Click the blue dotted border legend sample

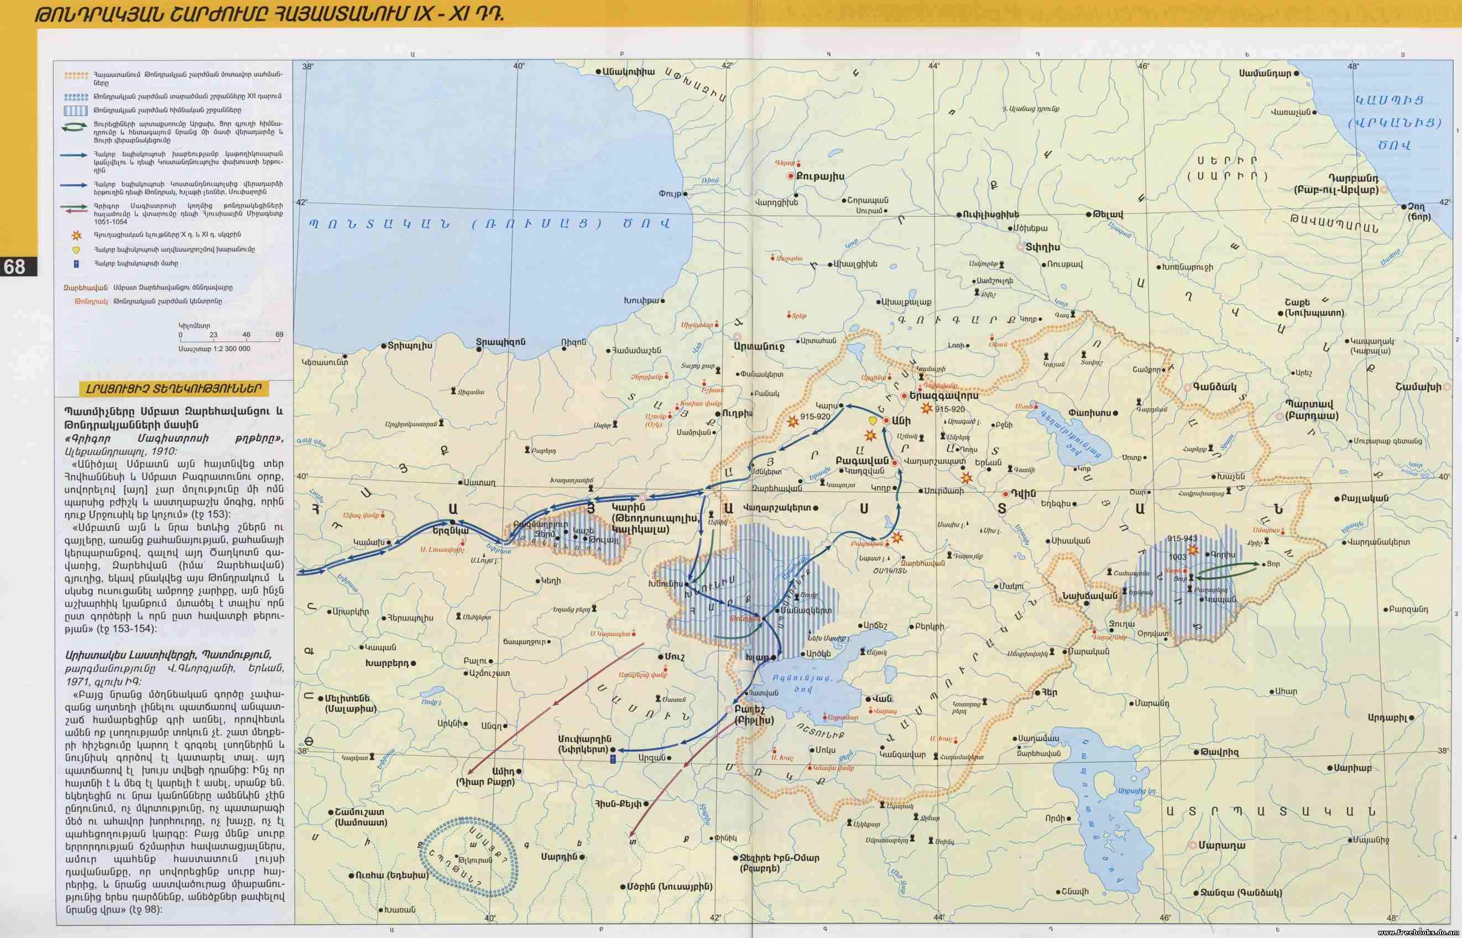76,96
